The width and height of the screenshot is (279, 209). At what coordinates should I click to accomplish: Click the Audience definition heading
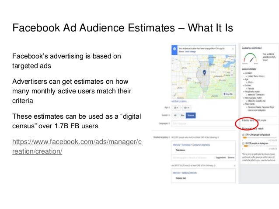pos(252,48)
